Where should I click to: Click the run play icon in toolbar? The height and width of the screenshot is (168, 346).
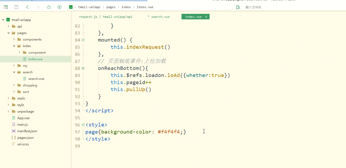click(59, 7)
